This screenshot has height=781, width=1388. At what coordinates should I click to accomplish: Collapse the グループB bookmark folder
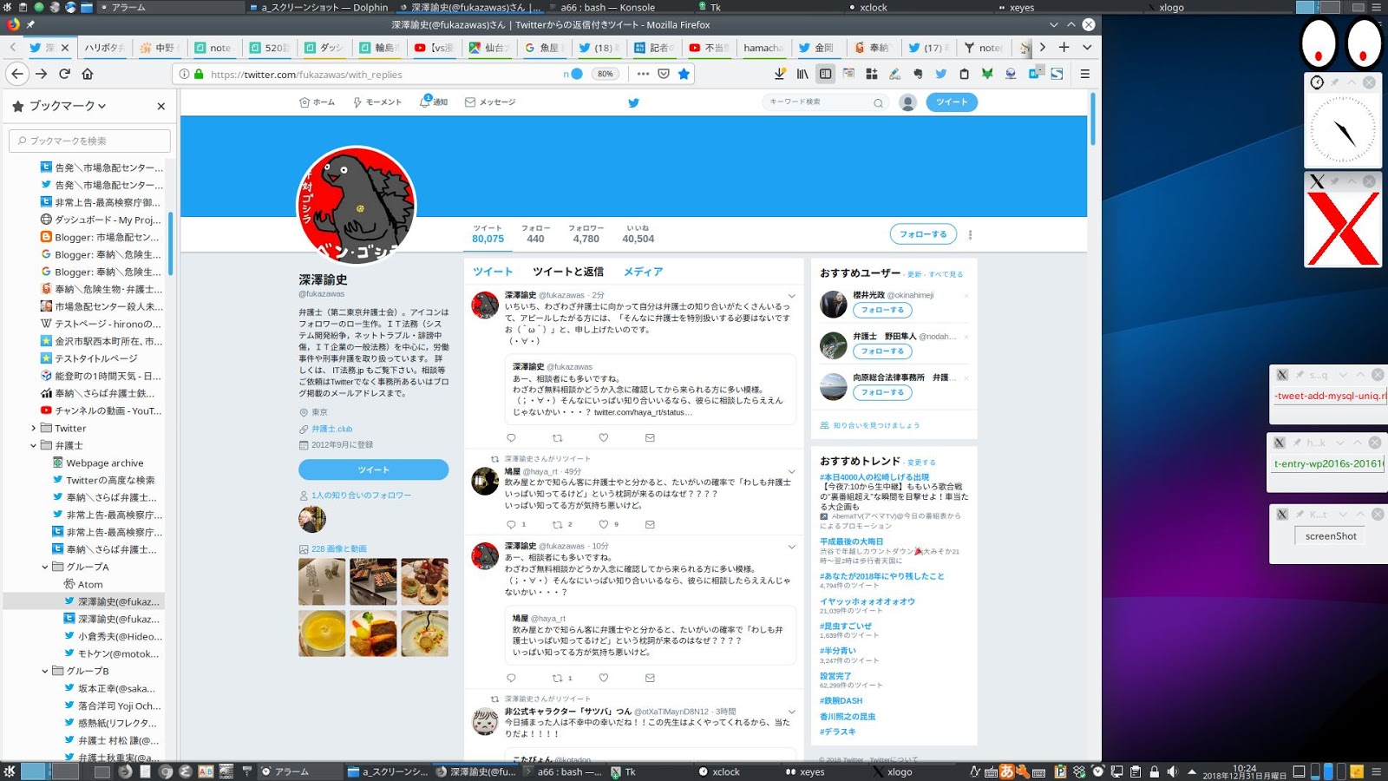click(45, 671)
